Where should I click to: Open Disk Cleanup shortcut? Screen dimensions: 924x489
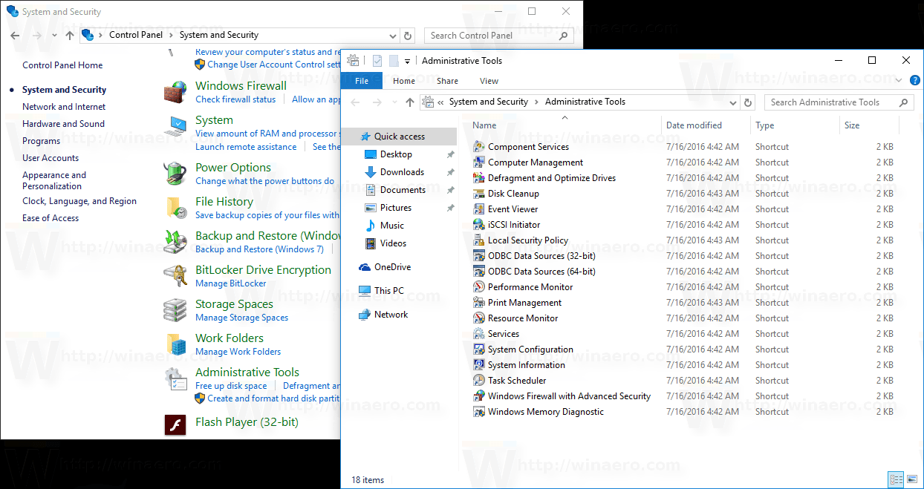[510, 193]
